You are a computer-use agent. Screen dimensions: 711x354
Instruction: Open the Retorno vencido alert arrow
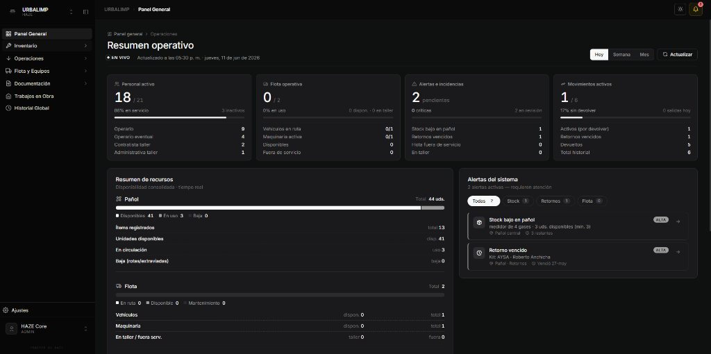pos(678,251)
